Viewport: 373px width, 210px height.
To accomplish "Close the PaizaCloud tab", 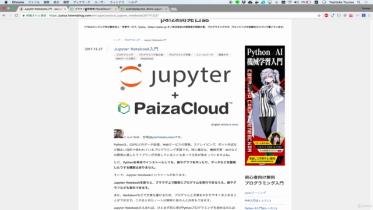I will [x=115, y=9].
